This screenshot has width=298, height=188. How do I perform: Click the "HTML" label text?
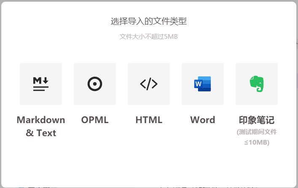149,120
